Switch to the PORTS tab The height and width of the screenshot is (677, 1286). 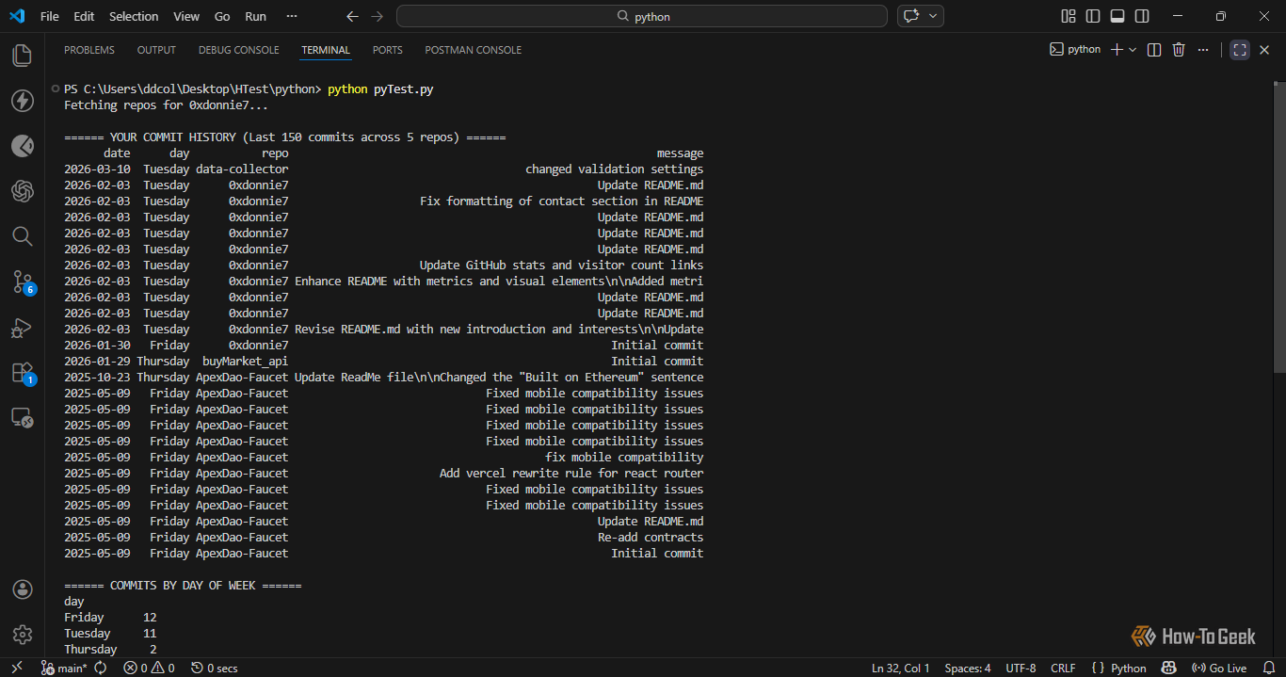[x=387, y=50]
